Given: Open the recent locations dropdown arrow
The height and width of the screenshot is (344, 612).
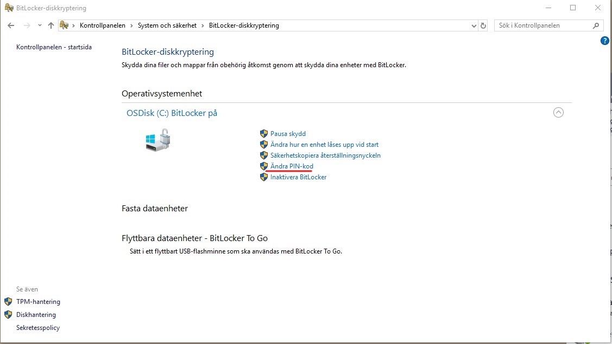Looking at the screenshot, I should [x=40, y=25].
